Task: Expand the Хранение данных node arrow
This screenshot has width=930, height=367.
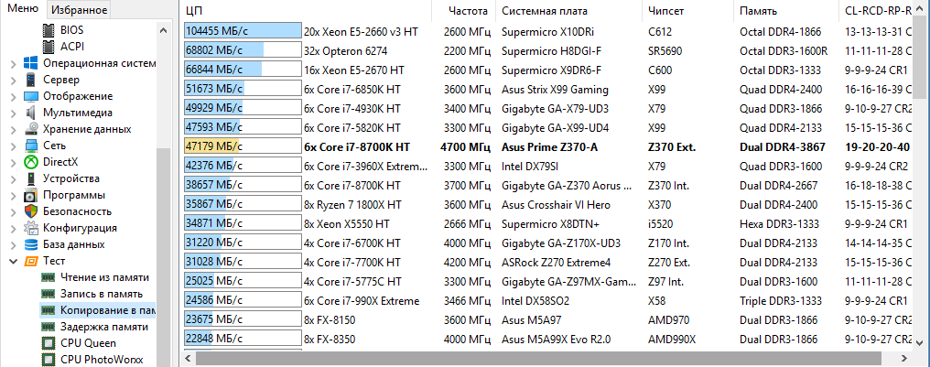Action: [12, 130]
